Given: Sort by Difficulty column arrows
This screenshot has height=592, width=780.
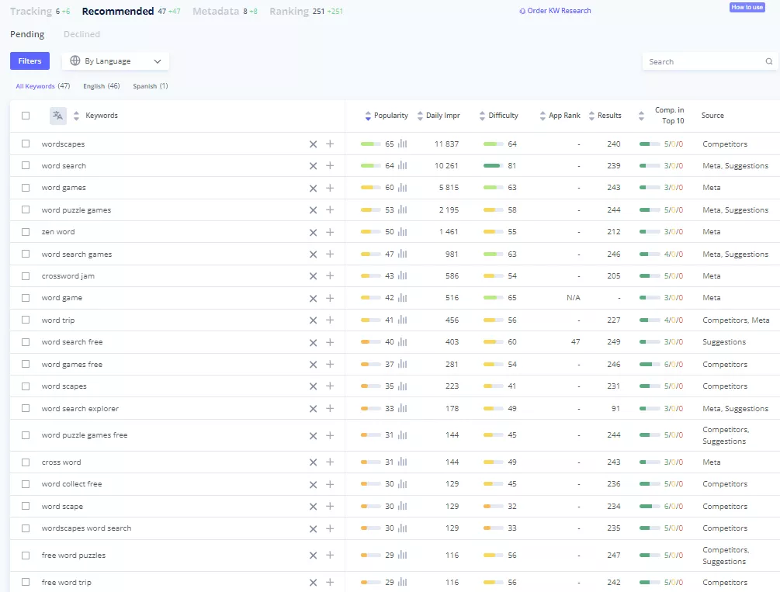Looking at the screenshot, I should pyautogui.click(x=482, y=116).
